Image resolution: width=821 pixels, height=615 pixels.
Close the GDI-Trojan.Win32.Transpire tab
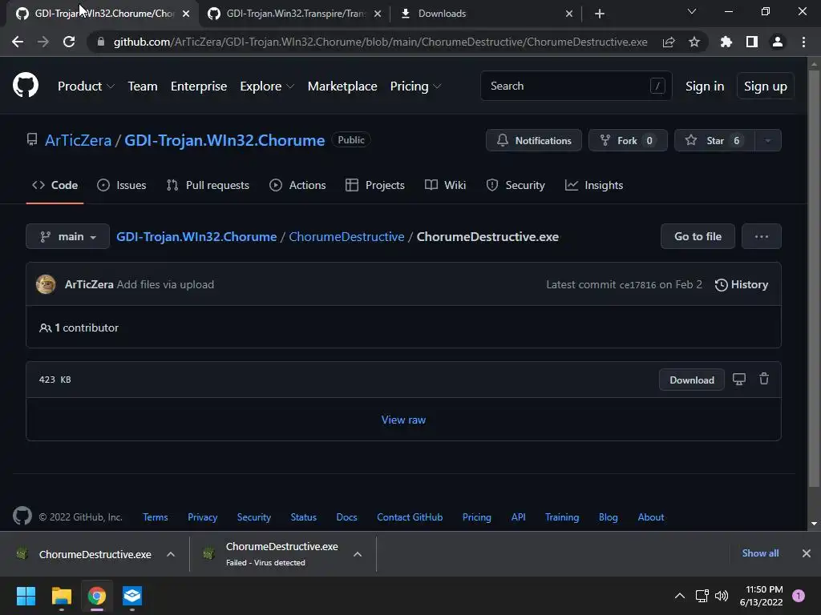pyautogui.click(x=378, y=14)
